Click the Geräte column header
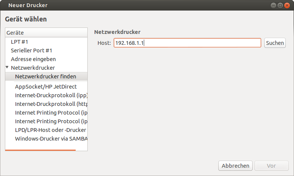The width and height of the screenshot is (294, 176). coord(46,32)
